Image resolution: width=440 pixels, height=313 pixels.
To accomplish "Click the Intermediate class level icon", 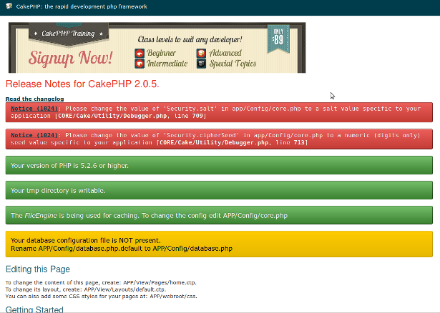I will [140, 64].
